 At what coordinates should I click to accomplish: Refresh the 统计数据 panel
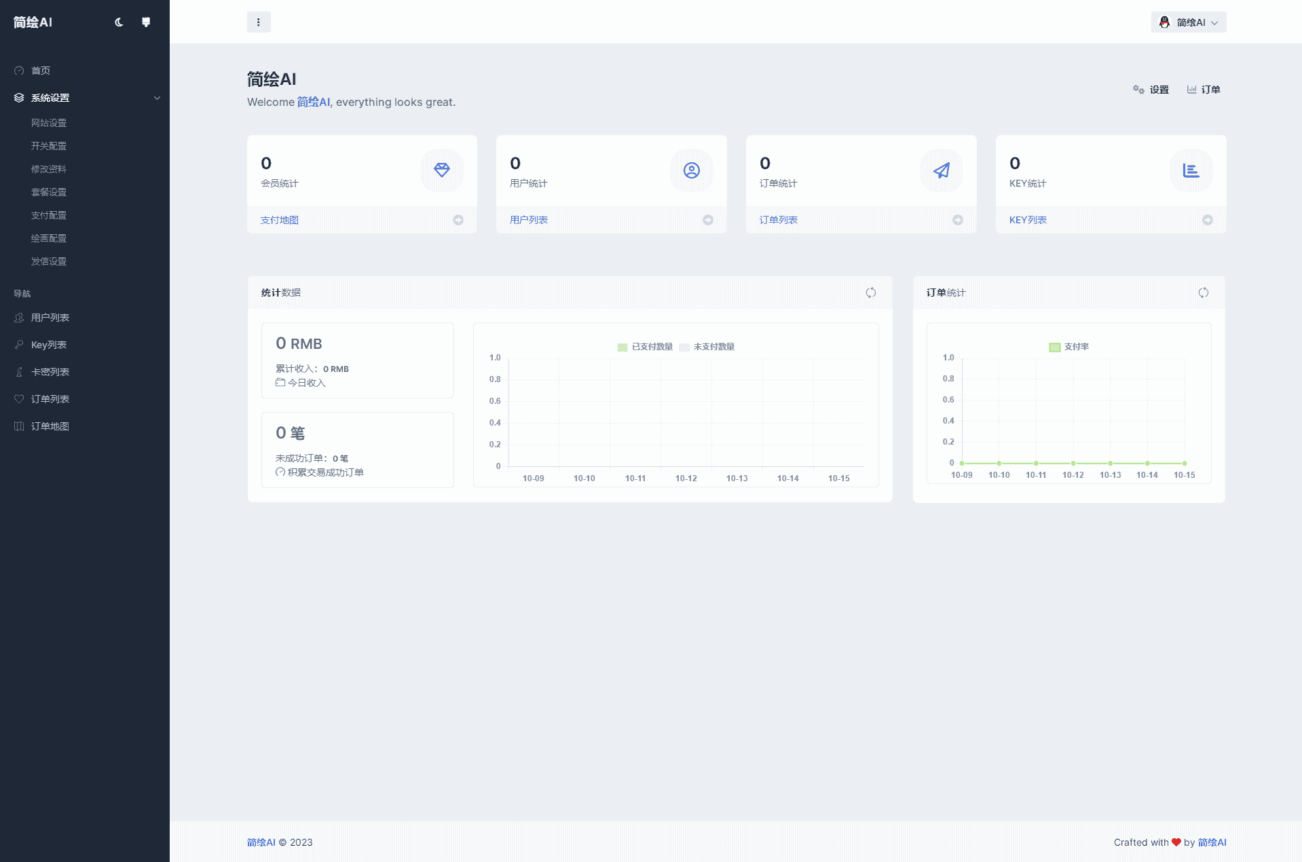[870, 293]
